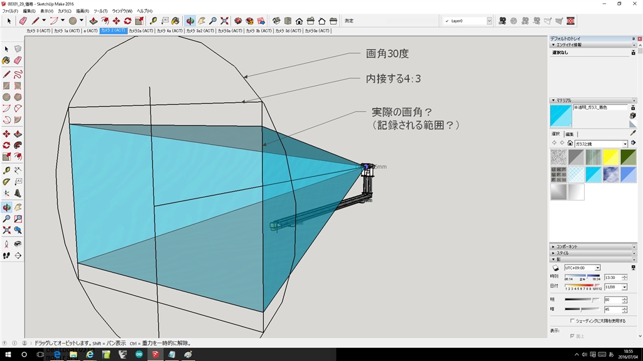
Task: Click the materials home button
Action: 570,144
